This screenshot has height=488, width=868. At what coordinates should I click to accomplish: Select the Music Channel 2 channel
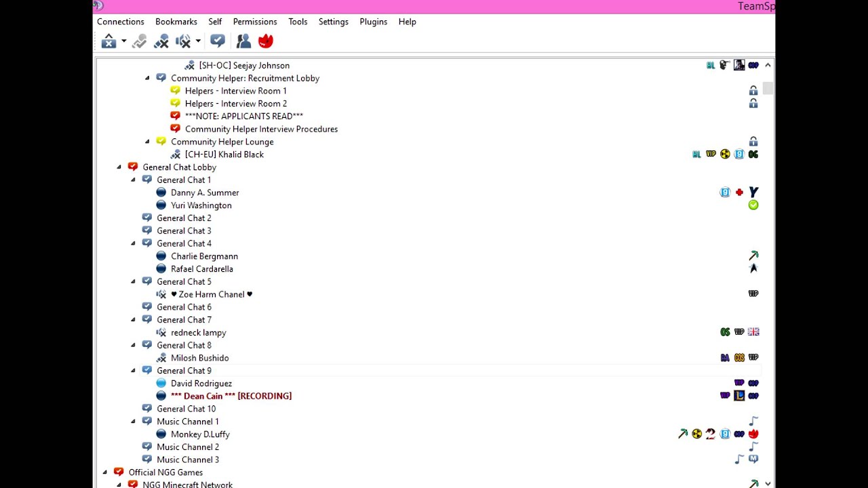point(188,447)
